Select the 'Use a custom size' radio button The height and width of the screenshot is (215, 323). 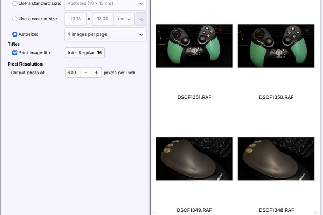click(15, 19)
